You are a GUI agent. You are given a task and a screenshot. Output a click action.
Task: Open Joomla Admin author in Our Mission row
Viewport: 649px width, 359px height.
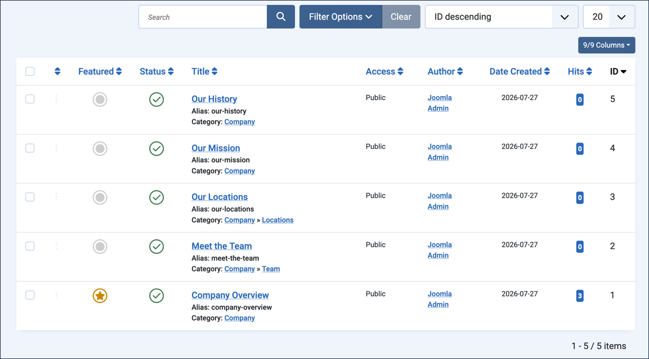pos(440,152)
